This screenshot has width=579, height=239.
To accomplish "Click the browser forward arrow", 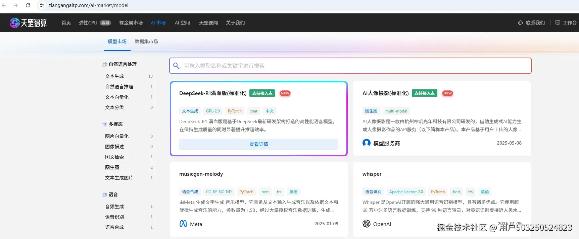I will pyautogui.click(x=16, y=5).
